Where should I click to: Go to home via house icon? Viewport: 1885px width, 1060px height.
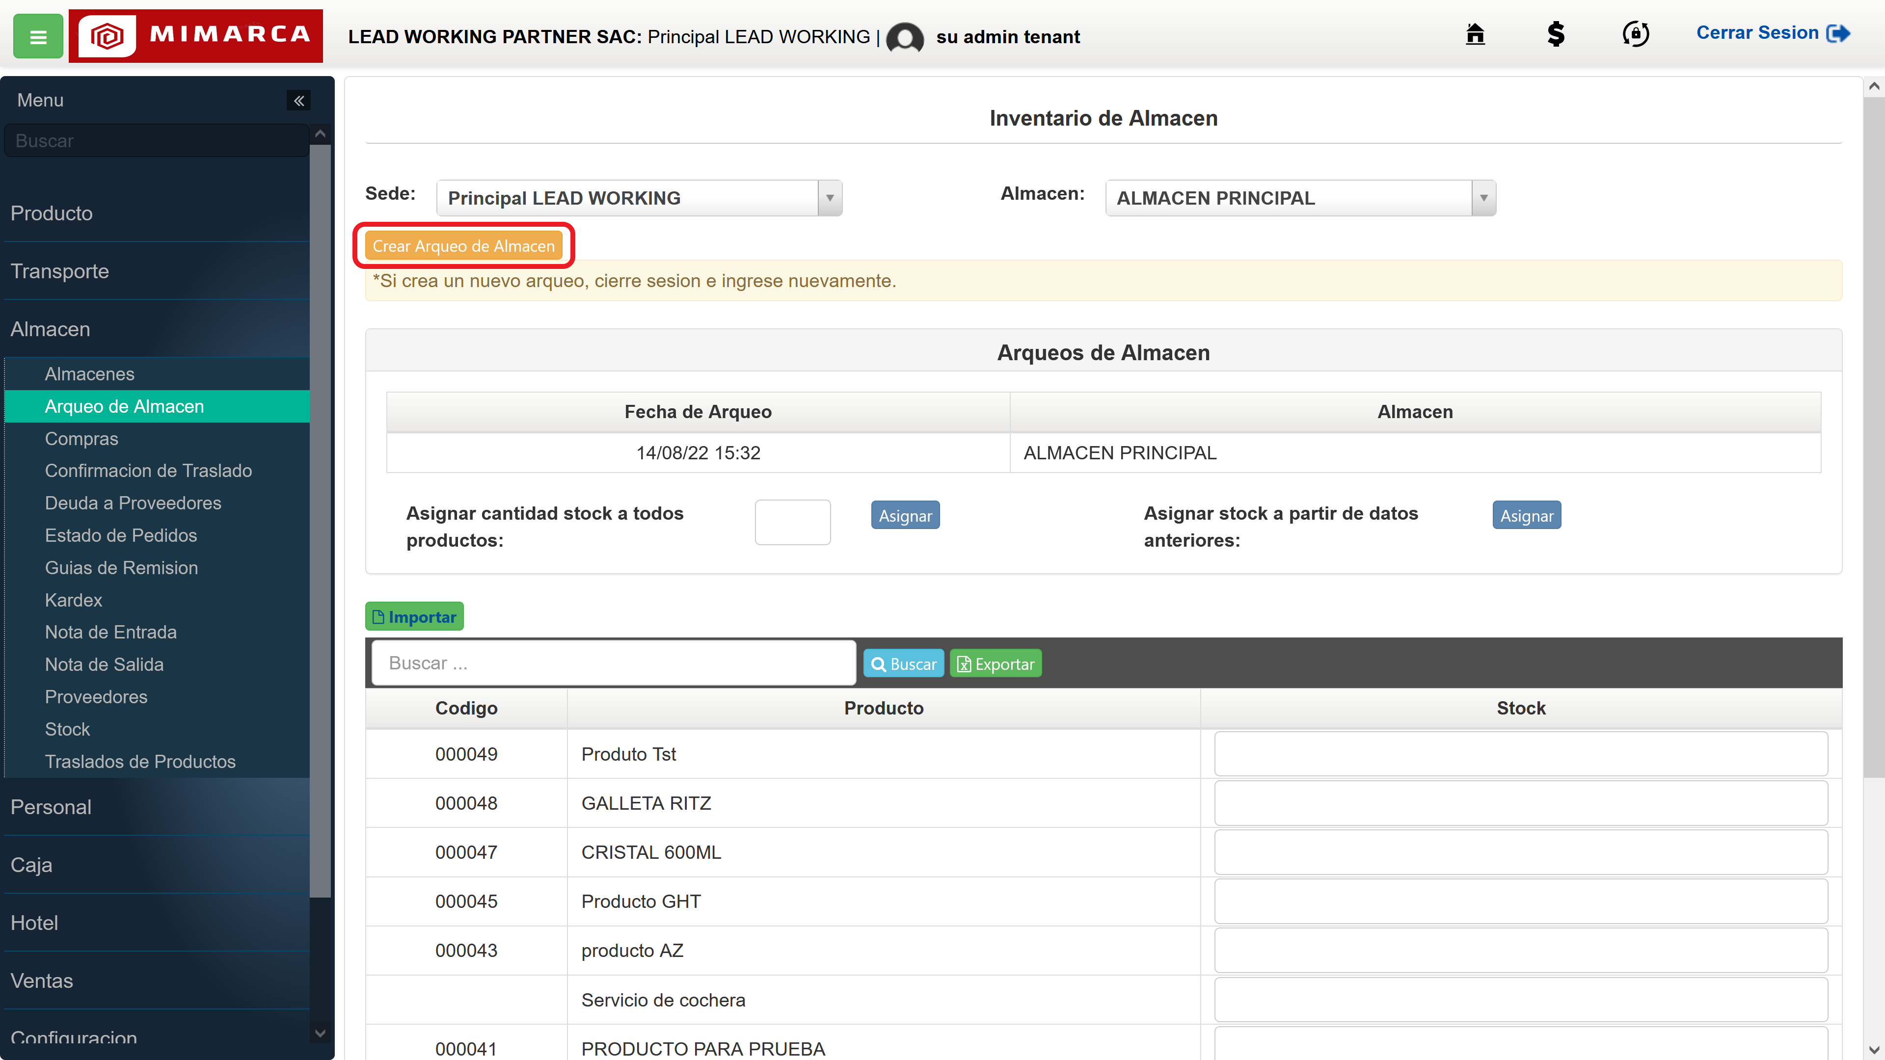tap(1475, 34)
